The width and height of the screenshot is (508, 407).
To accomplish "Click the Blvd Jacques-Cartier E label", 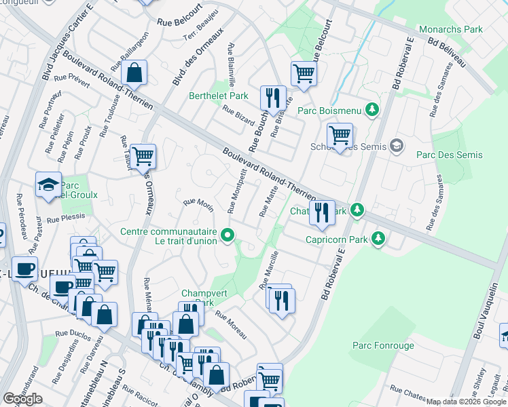I will (67, 42).
